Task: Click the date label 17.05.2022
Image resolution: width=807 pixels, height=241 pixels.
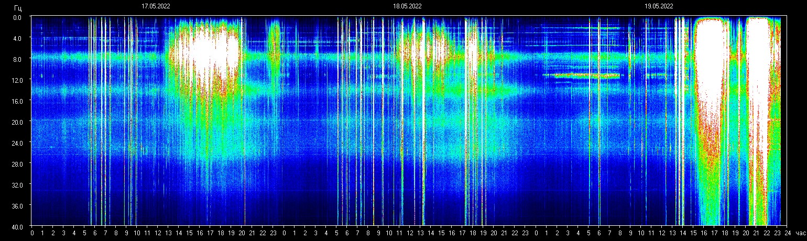Action: (156, 7)
